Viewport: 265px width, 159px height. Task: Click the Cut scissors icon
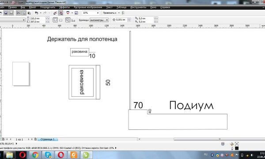pyautogui.click(x=19, y=13)
